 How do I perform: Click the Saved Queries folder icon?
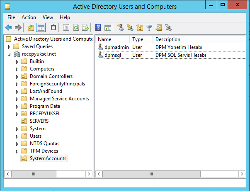point(16,46)
